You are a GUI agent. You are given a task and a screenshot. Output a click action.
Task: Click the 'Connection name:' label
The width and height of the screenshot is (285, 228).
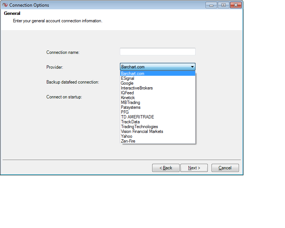[63, 52]
